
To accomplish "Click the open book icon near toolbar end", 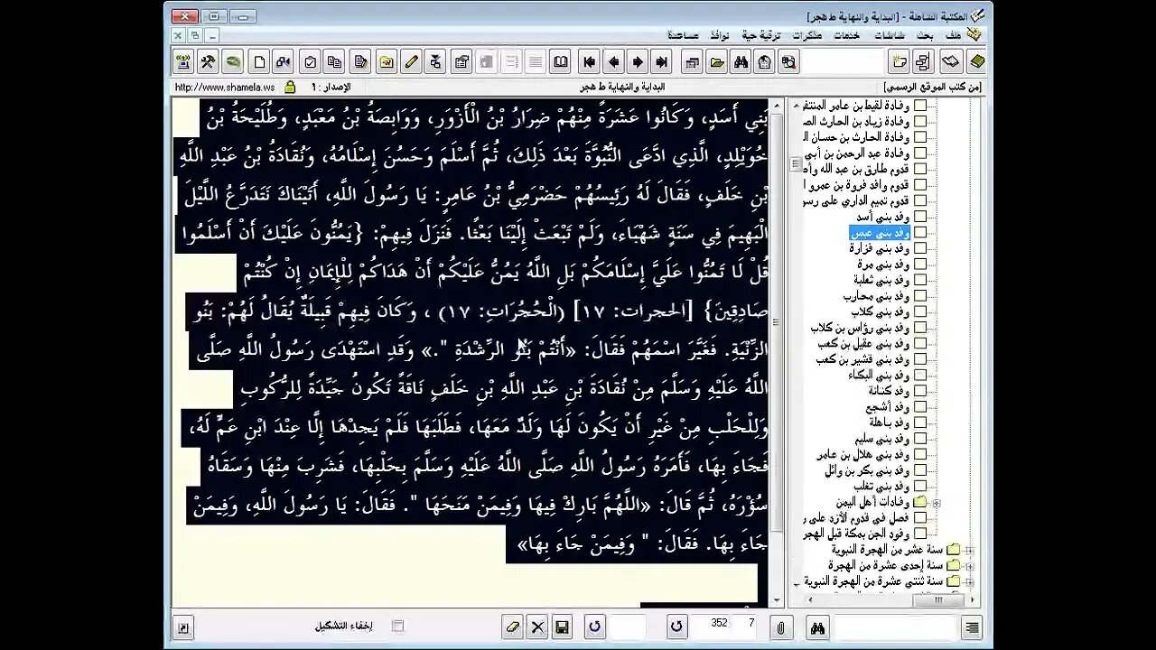I will pyautogui.click(x=950, y=62).
